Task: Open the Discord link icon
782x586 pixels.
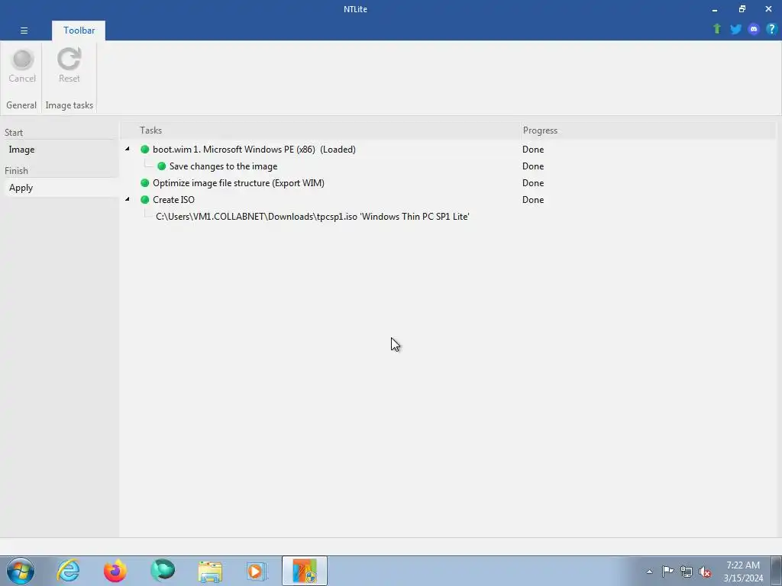Action: pyautogui.click(x=754, y=29)
